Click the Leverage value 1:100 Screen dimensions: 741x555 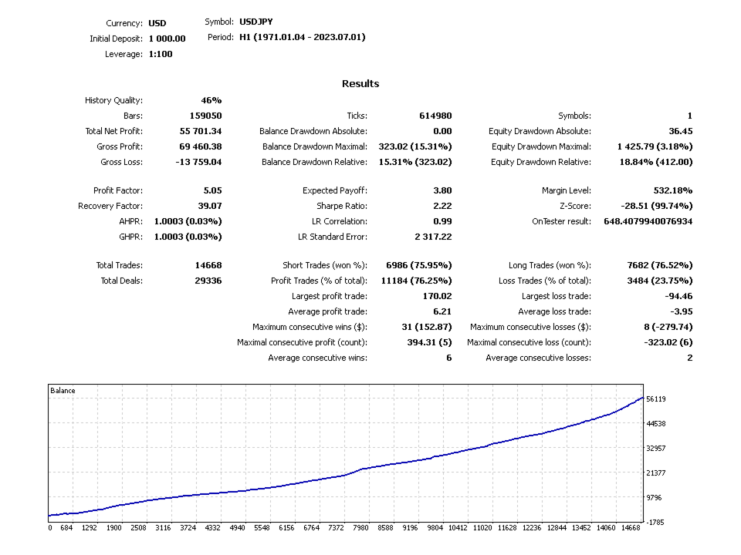coord(161,54)
